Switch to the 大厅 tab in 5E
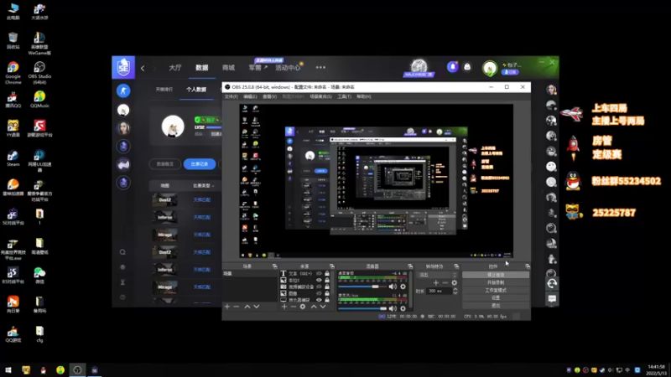 point(175,68)
